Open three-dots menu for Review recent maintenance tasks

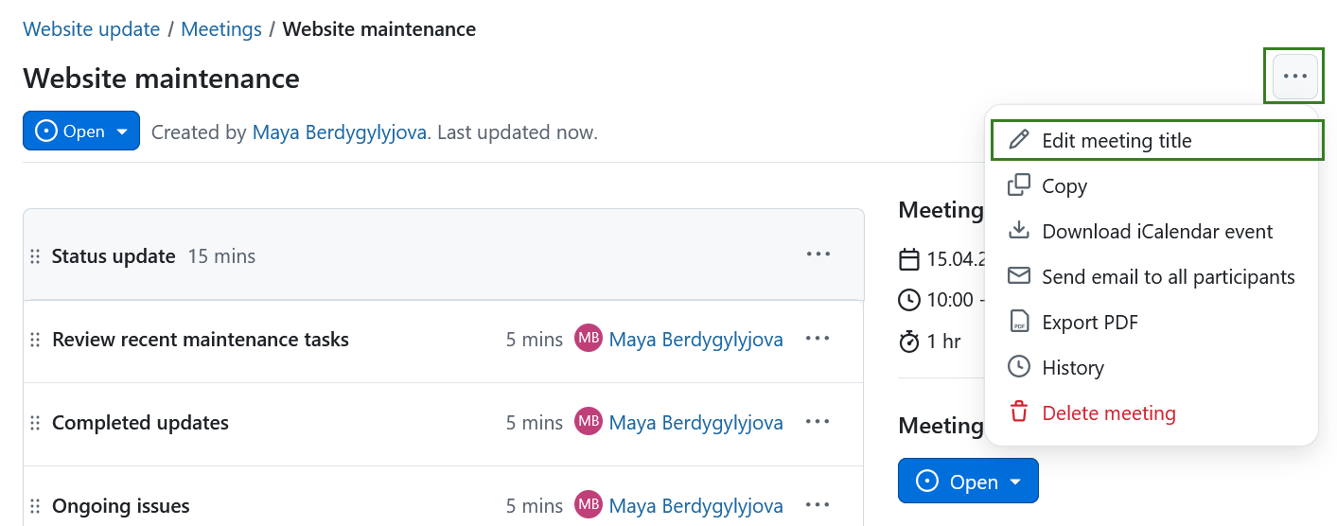click(818, 339)
